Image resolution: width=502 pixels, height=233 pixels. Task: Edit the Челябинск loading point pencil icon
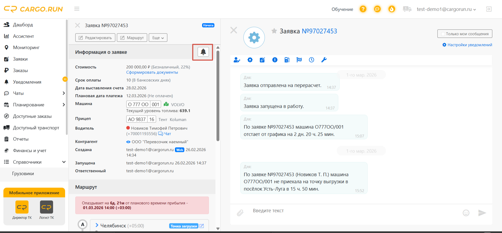pos(202,226)
